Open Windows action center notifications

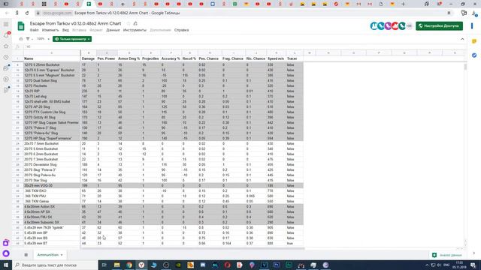click(x=473, y=265)
